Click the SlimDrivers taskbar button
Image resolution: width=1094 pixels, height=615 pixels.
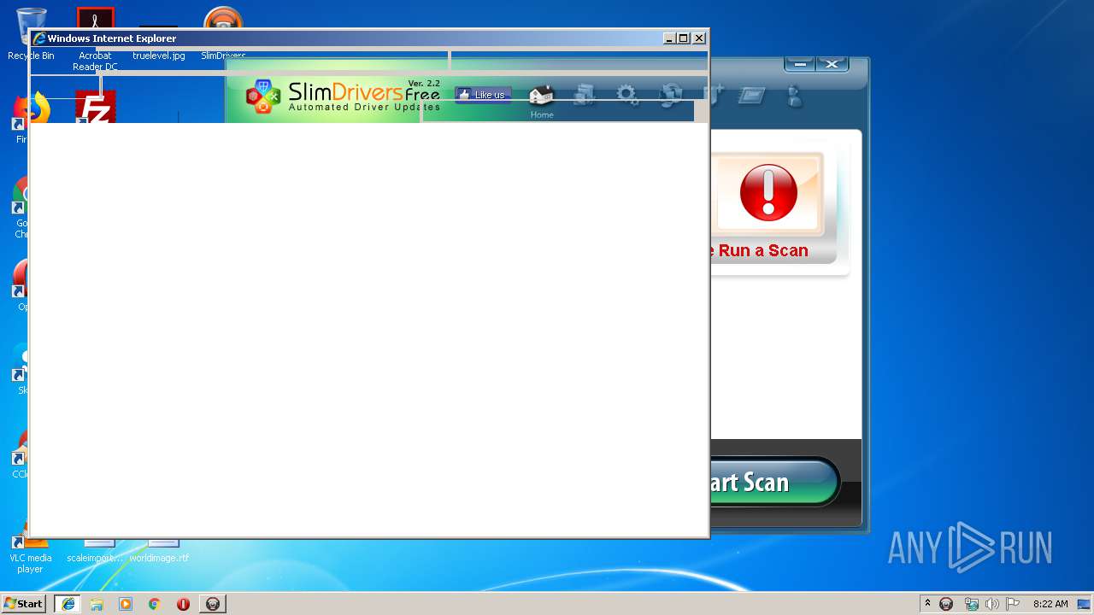[x=213, y=604]
